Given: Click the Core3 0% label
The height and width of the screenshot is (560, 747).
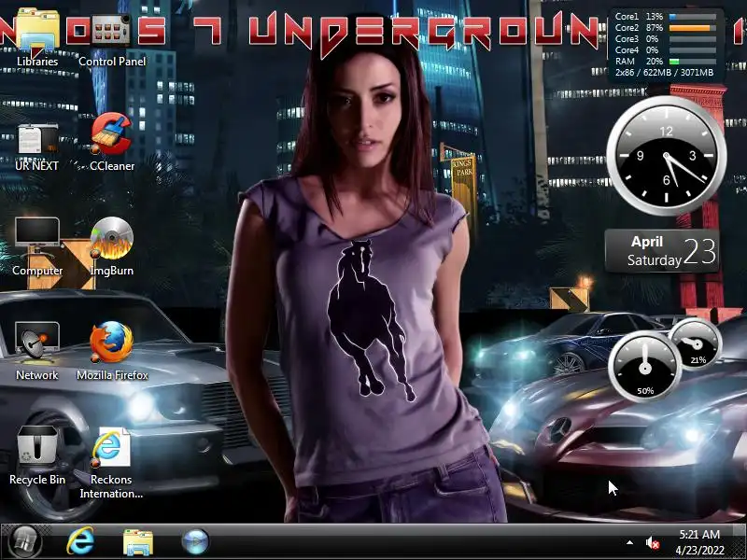Looking at the screenshot, I should pyautogui.click(x=637, y=39).
